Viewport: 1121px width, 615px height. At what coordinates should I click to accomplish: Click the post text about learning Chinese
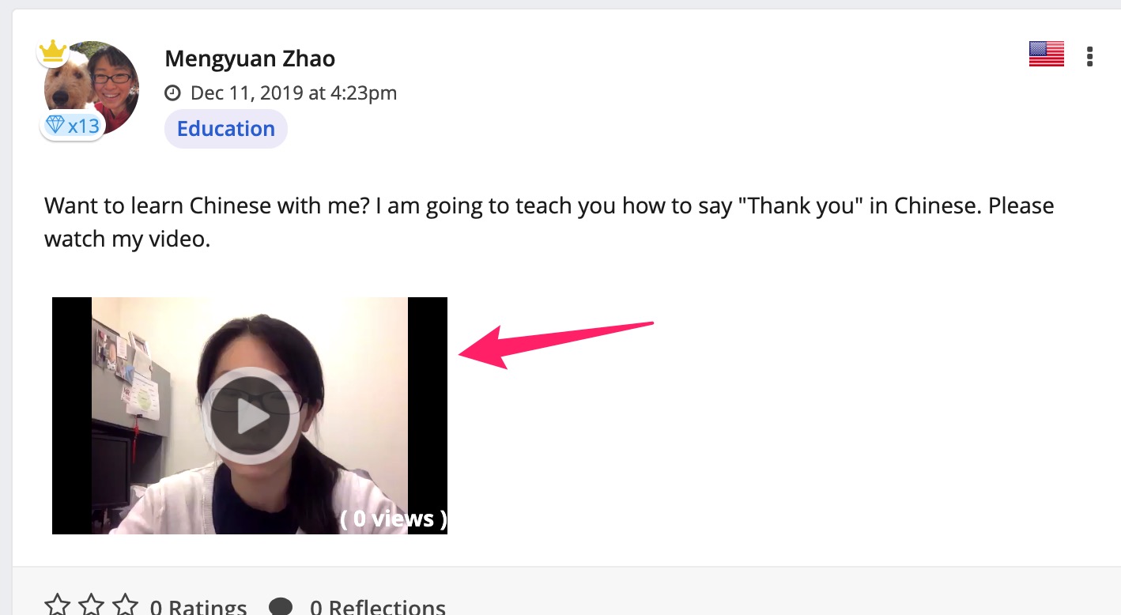(x=549, y=222)
